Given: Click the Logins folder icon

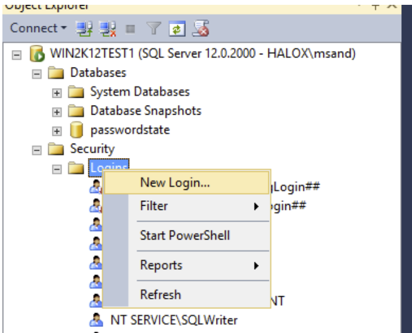Looking at the screenshot, I should 76,168.
